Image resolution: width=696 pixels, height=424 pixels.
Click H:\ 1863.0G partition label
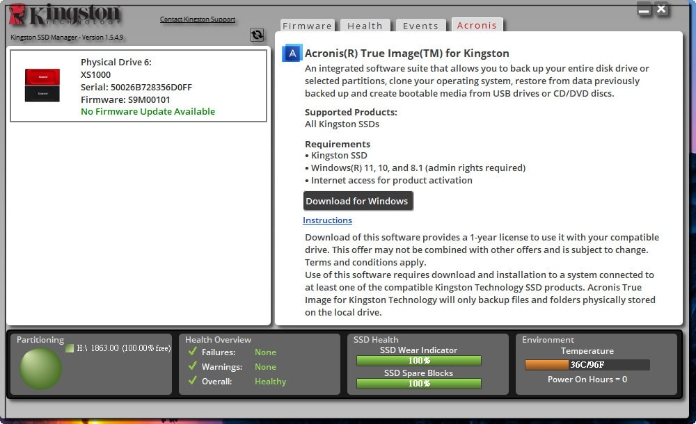(123, 348)
